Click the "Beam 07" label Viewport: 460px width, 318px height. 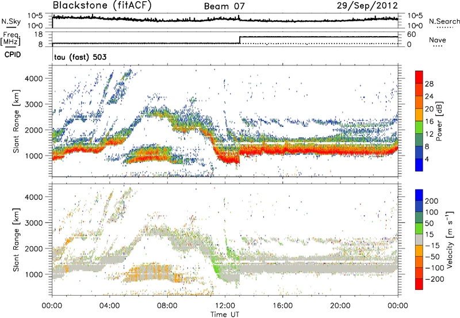tap(224, 6)
